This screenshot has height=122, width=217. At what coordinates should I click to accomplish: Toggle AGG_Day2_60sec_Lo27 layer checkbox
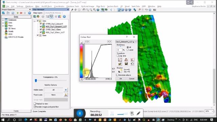[41, 32]
